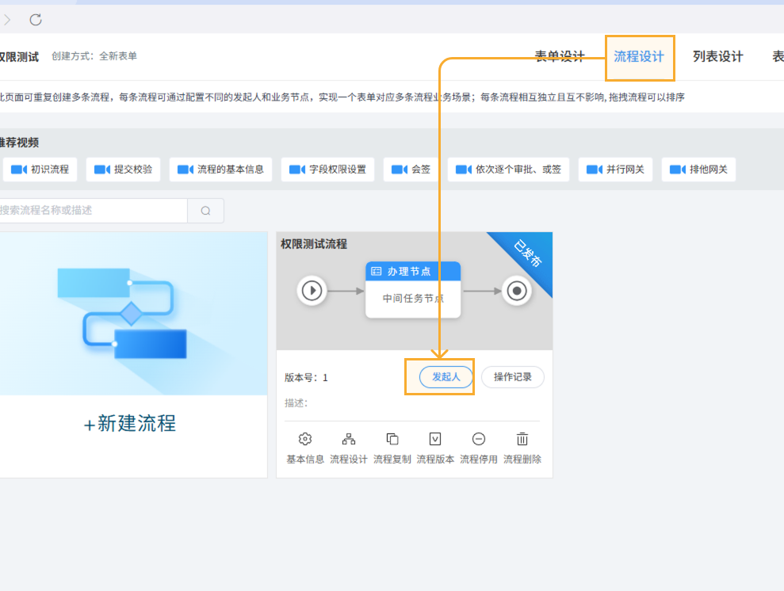Switch to the 流程设计 tab
Screen dimensions: 784x591
639,56
